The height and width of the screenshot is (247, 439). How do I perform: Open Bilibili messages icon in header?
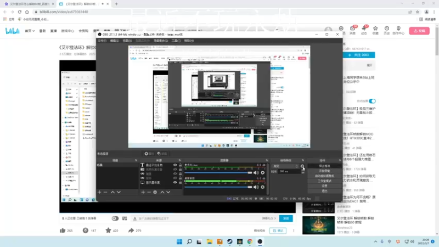pos(352,30)
